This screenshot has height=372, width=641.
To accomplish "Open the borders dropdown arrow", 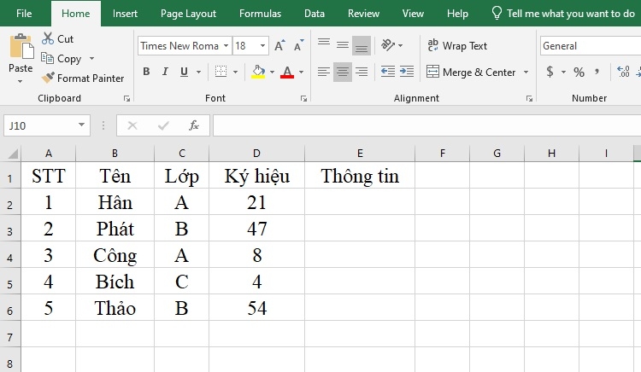I will (x=236, y=72).
